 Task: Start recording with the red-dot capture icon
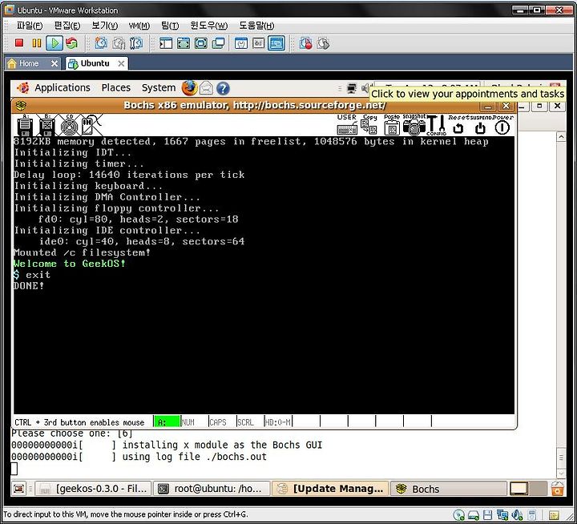[305, 43]
